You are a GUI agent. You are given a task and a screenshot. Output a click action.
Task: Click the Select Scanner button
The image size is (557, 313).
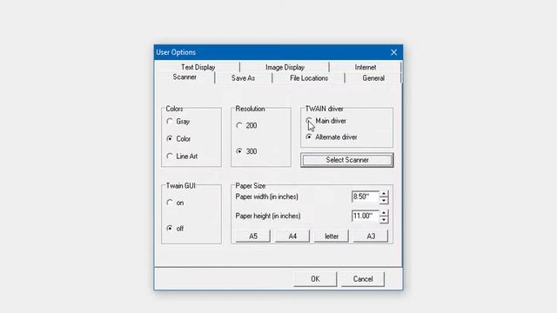[347, 160]
